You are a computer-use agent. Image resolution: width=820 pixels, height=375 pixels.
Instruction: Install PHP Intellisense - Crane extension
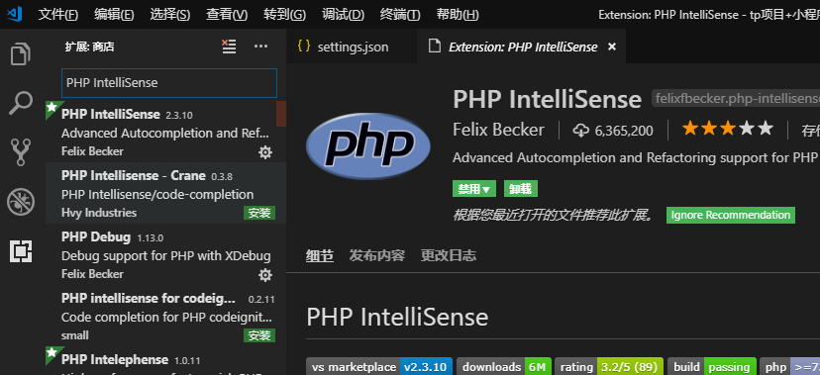pos(259,213)
